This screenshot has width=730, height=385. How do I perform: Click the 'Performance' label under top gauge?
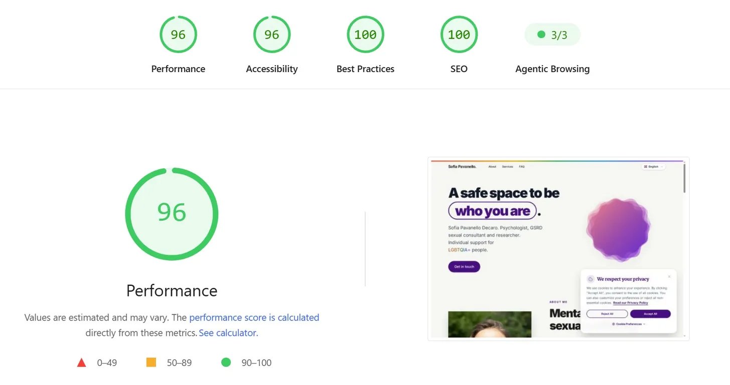pos(178,69)
